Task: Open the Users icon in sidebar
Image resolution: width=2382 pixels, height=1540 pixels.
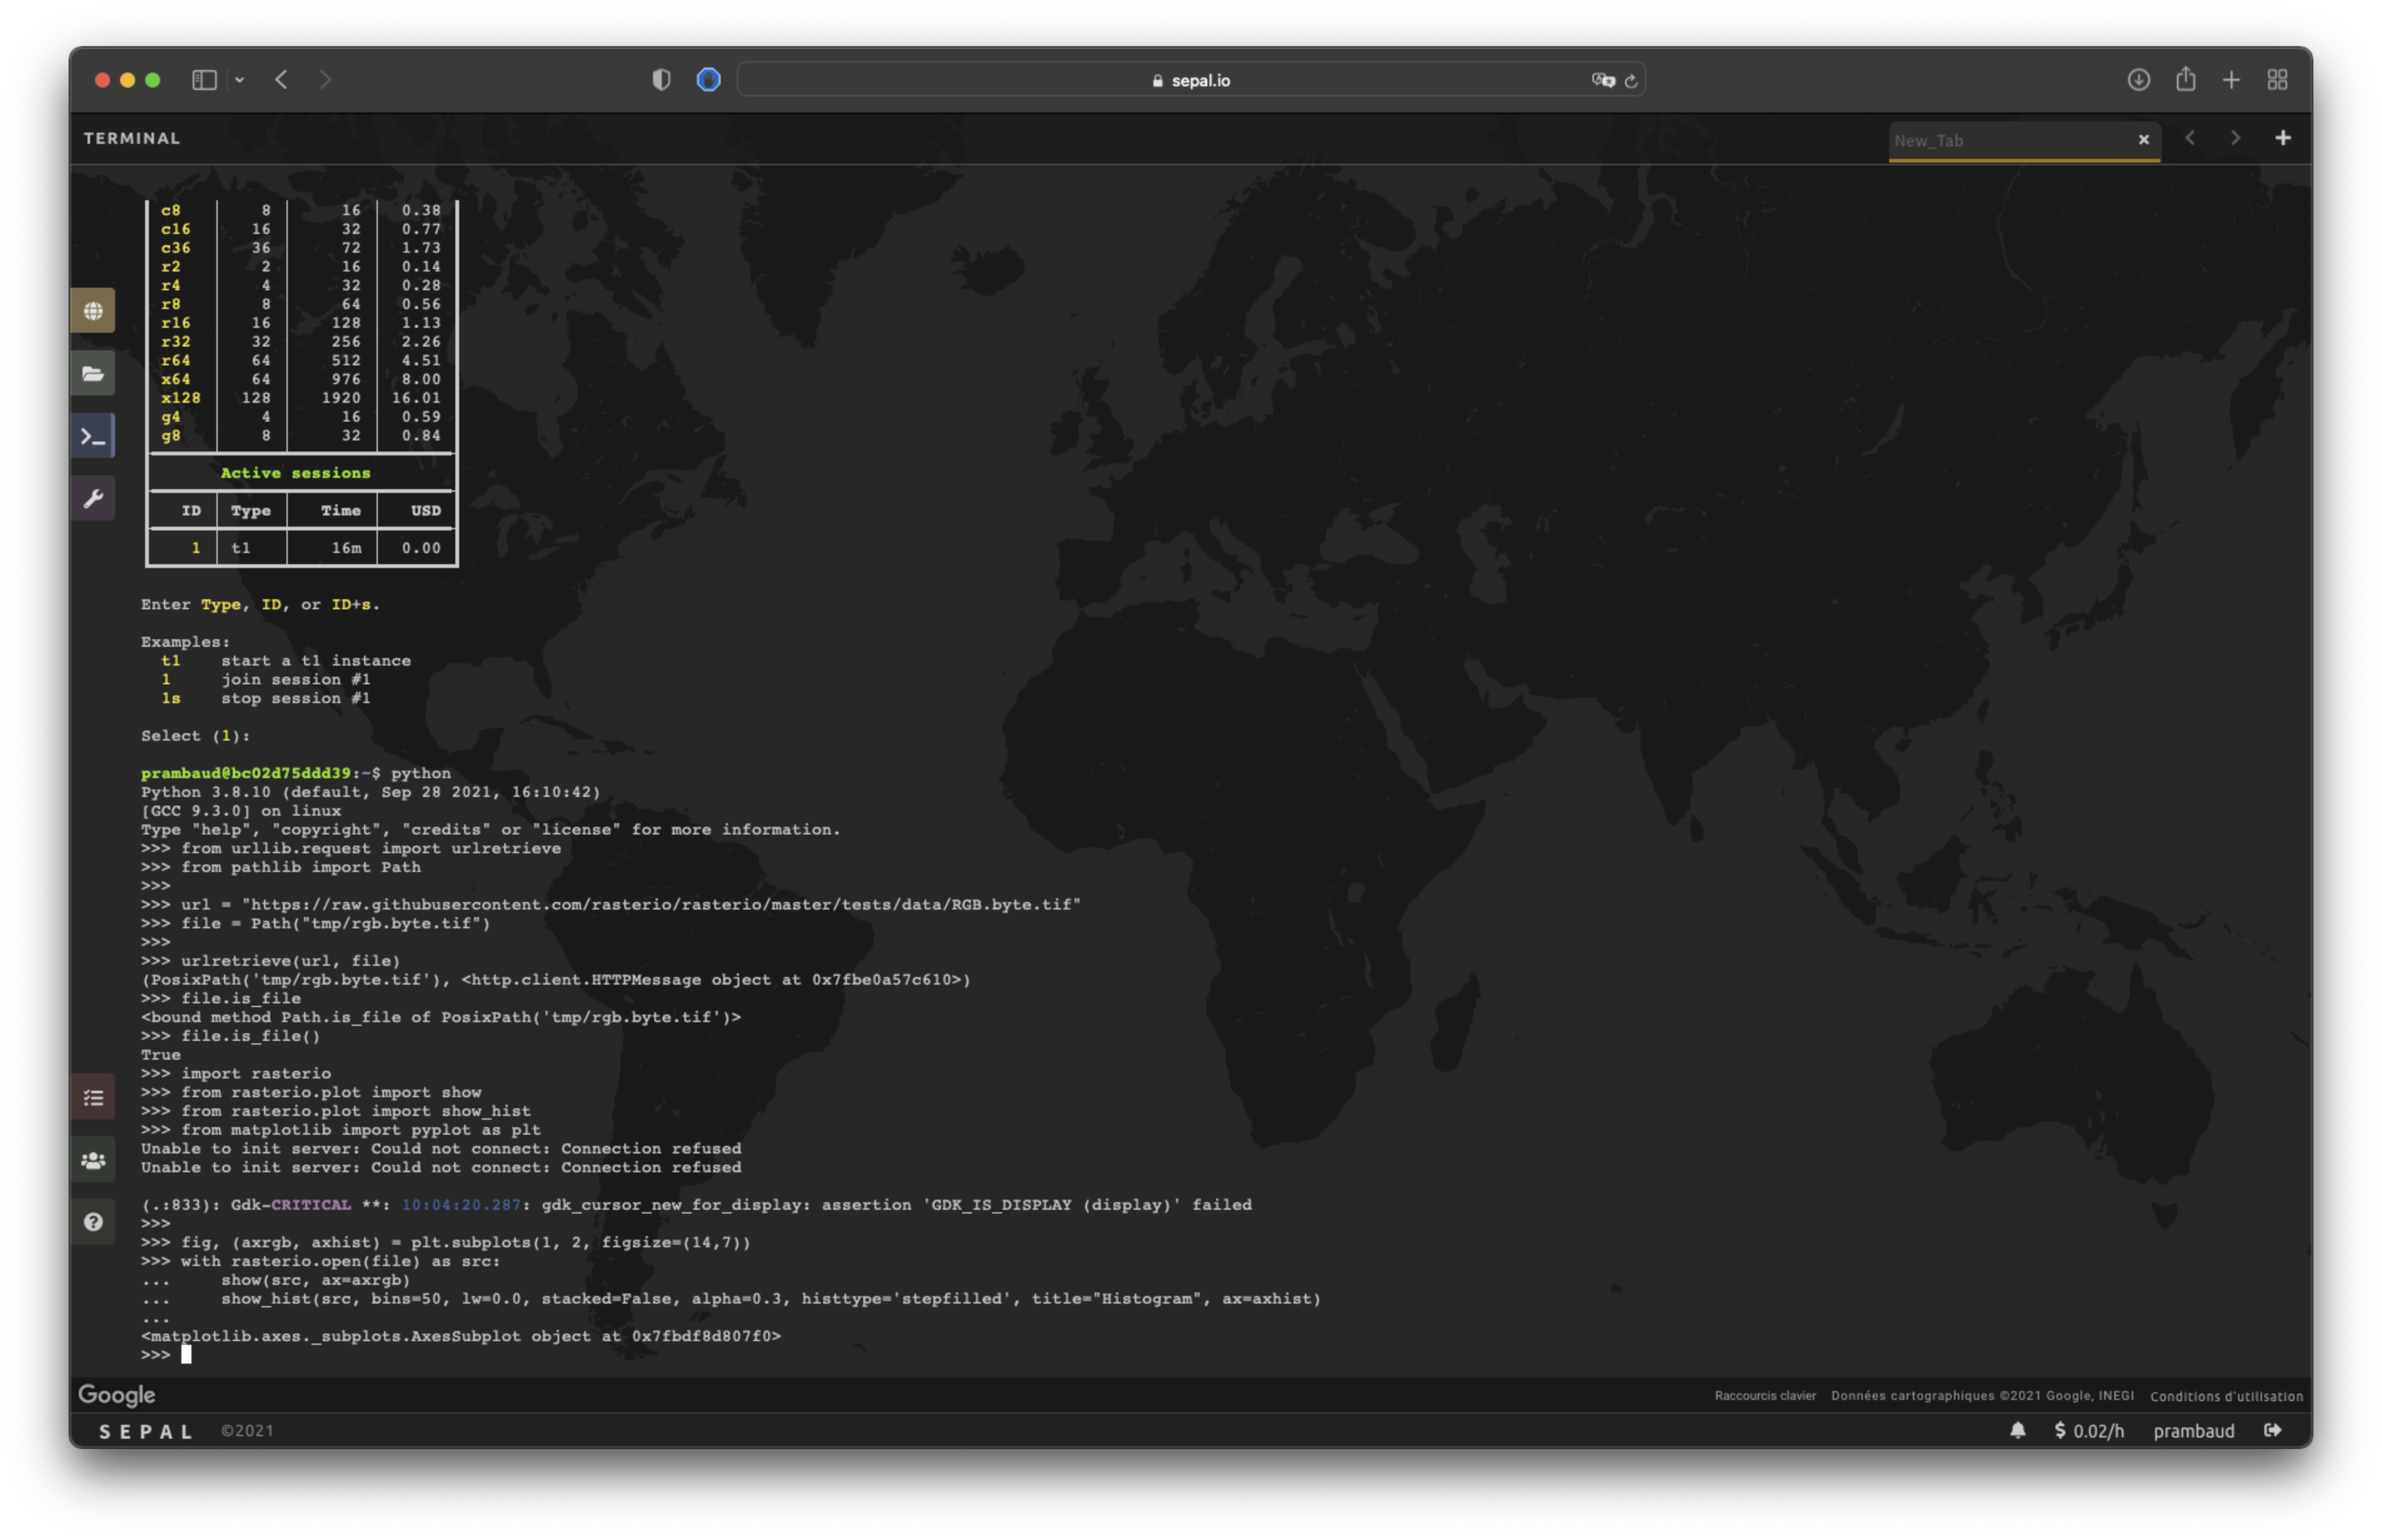Action: pyautogui.click(x=93, y=1160)
